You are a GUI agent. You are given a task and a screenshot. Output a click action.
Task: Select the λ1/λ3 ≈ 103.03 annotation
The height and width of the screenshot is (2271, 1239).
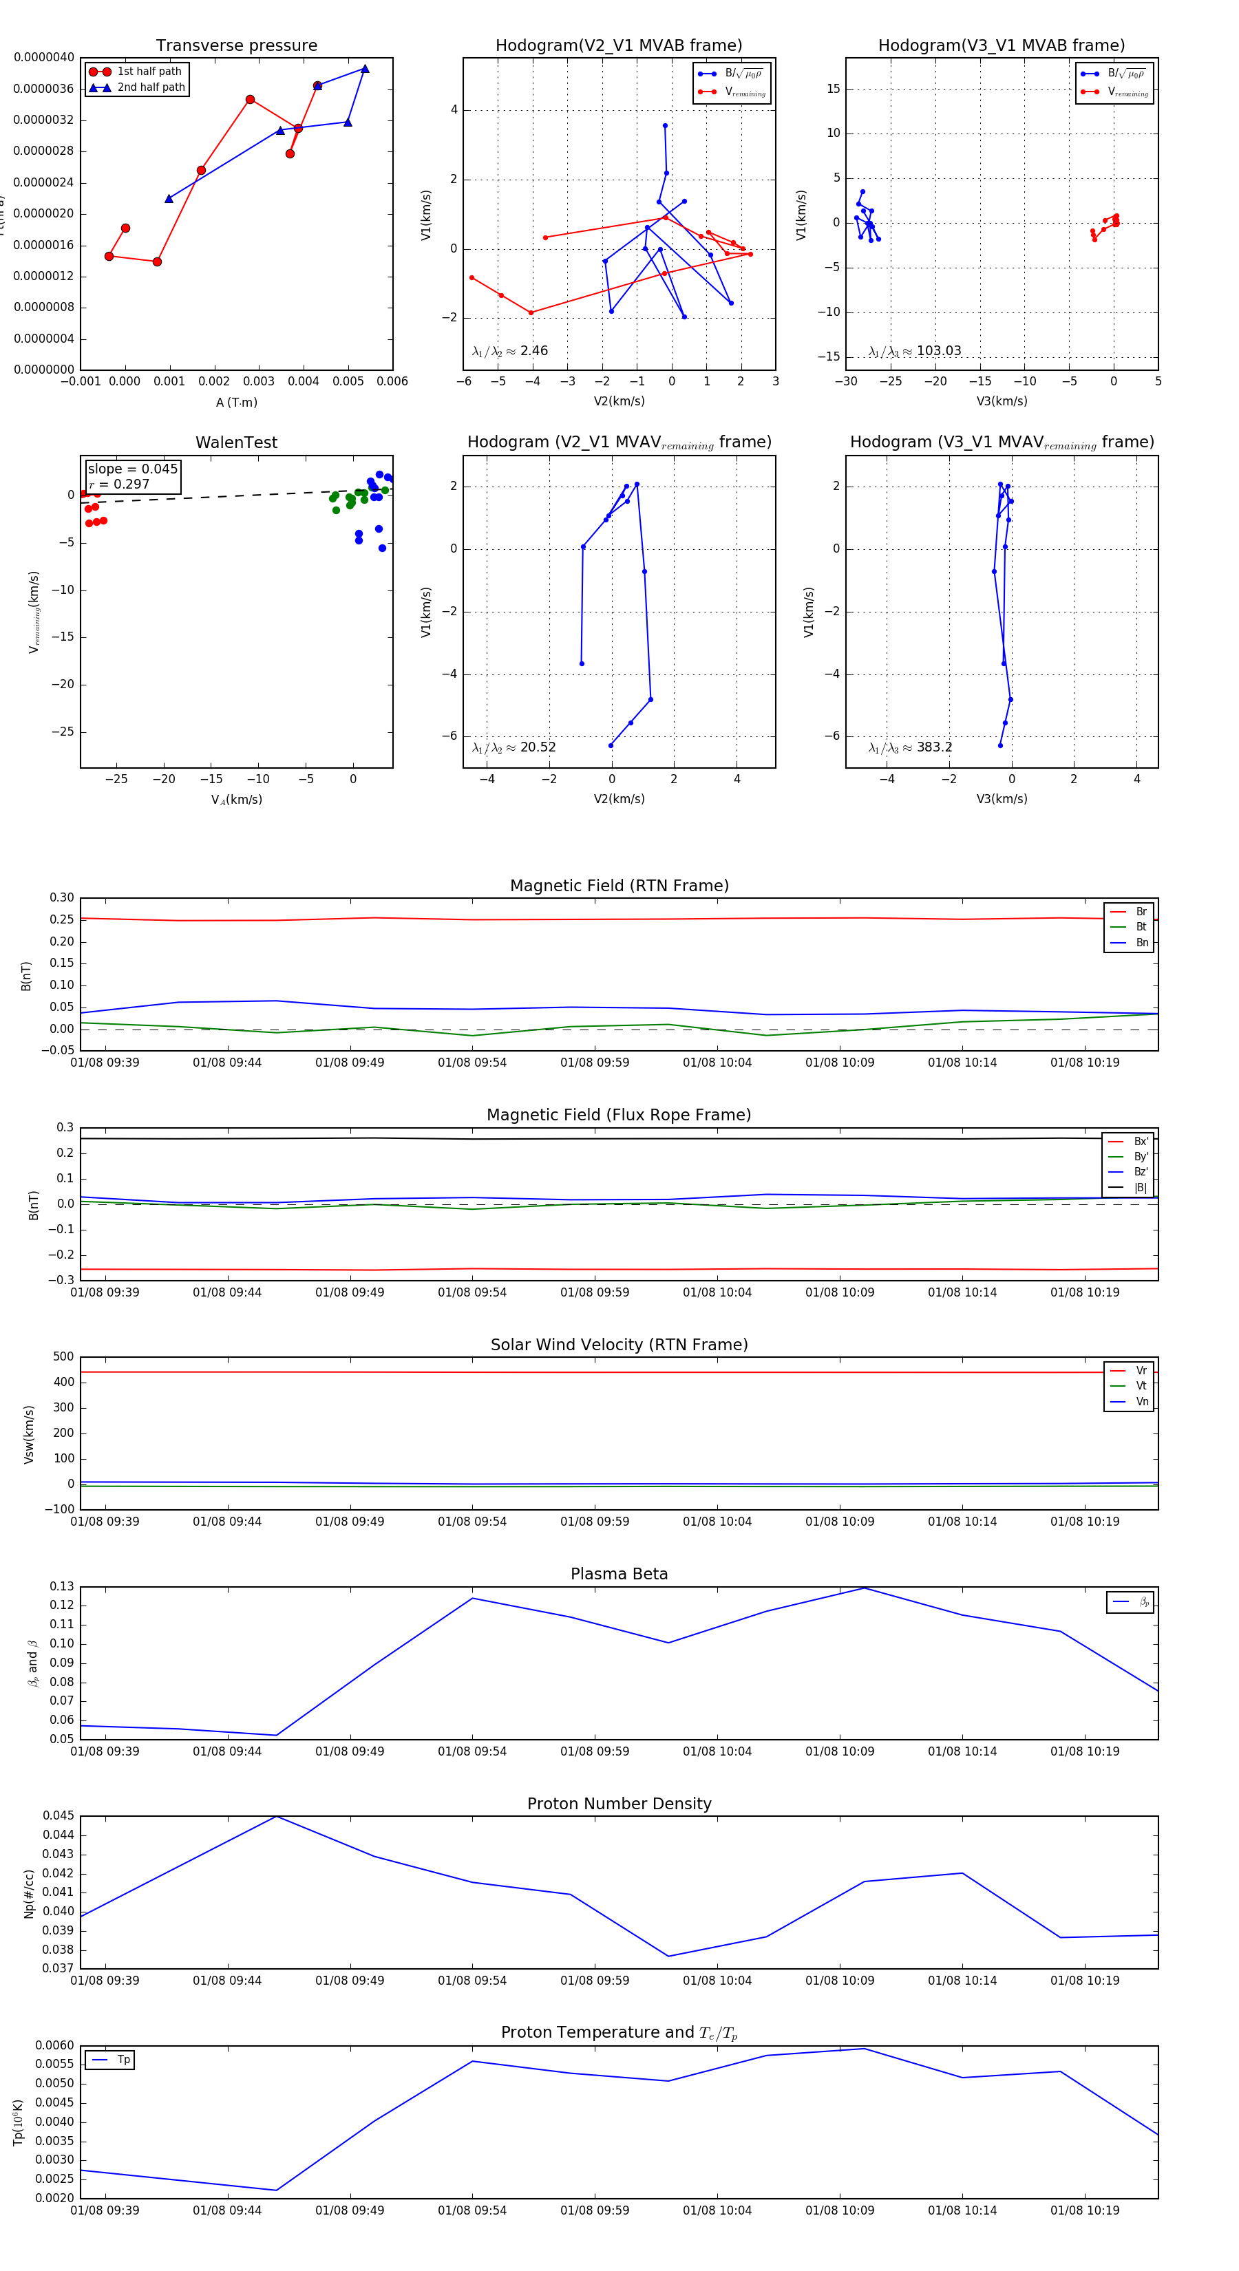[915, 351]
